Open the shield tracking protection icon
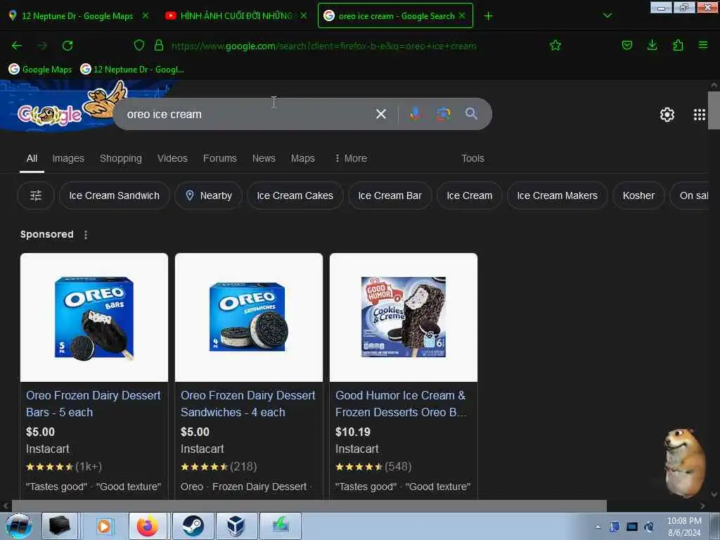 [139, 45]
